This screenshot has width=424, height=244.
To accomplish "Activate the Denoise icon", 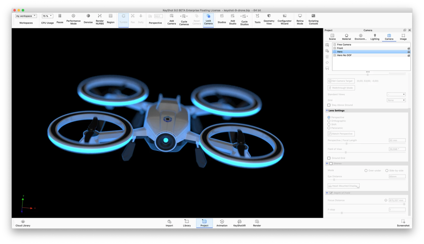I will pyautogui.click(x=88, y=16).
